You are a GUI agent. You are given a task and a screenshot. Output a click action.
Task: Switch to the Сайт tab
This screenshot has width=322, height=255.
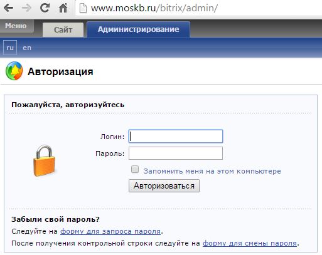(x=63, y=30)
